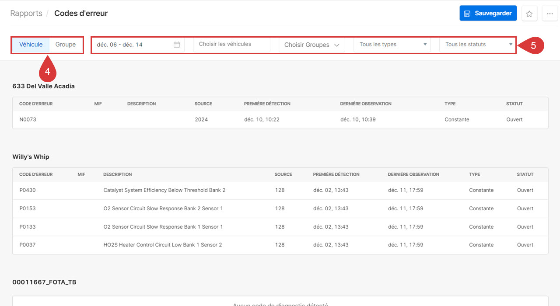The image size is (560, 306).
Task: Expand the Choisir Groupes dropdown
Action: pyautogui.click(x=312, y=45)
